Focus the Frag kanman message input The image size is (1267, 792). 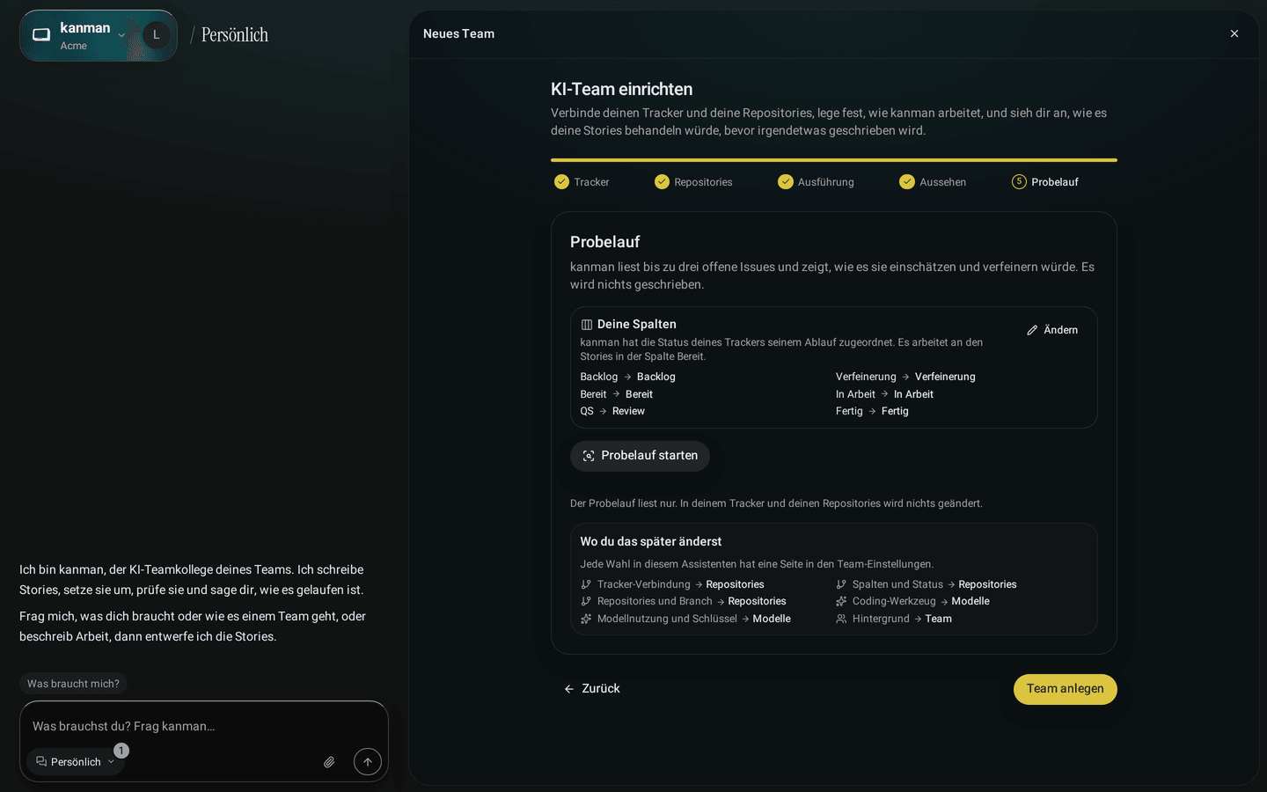[x=204, y=726]
